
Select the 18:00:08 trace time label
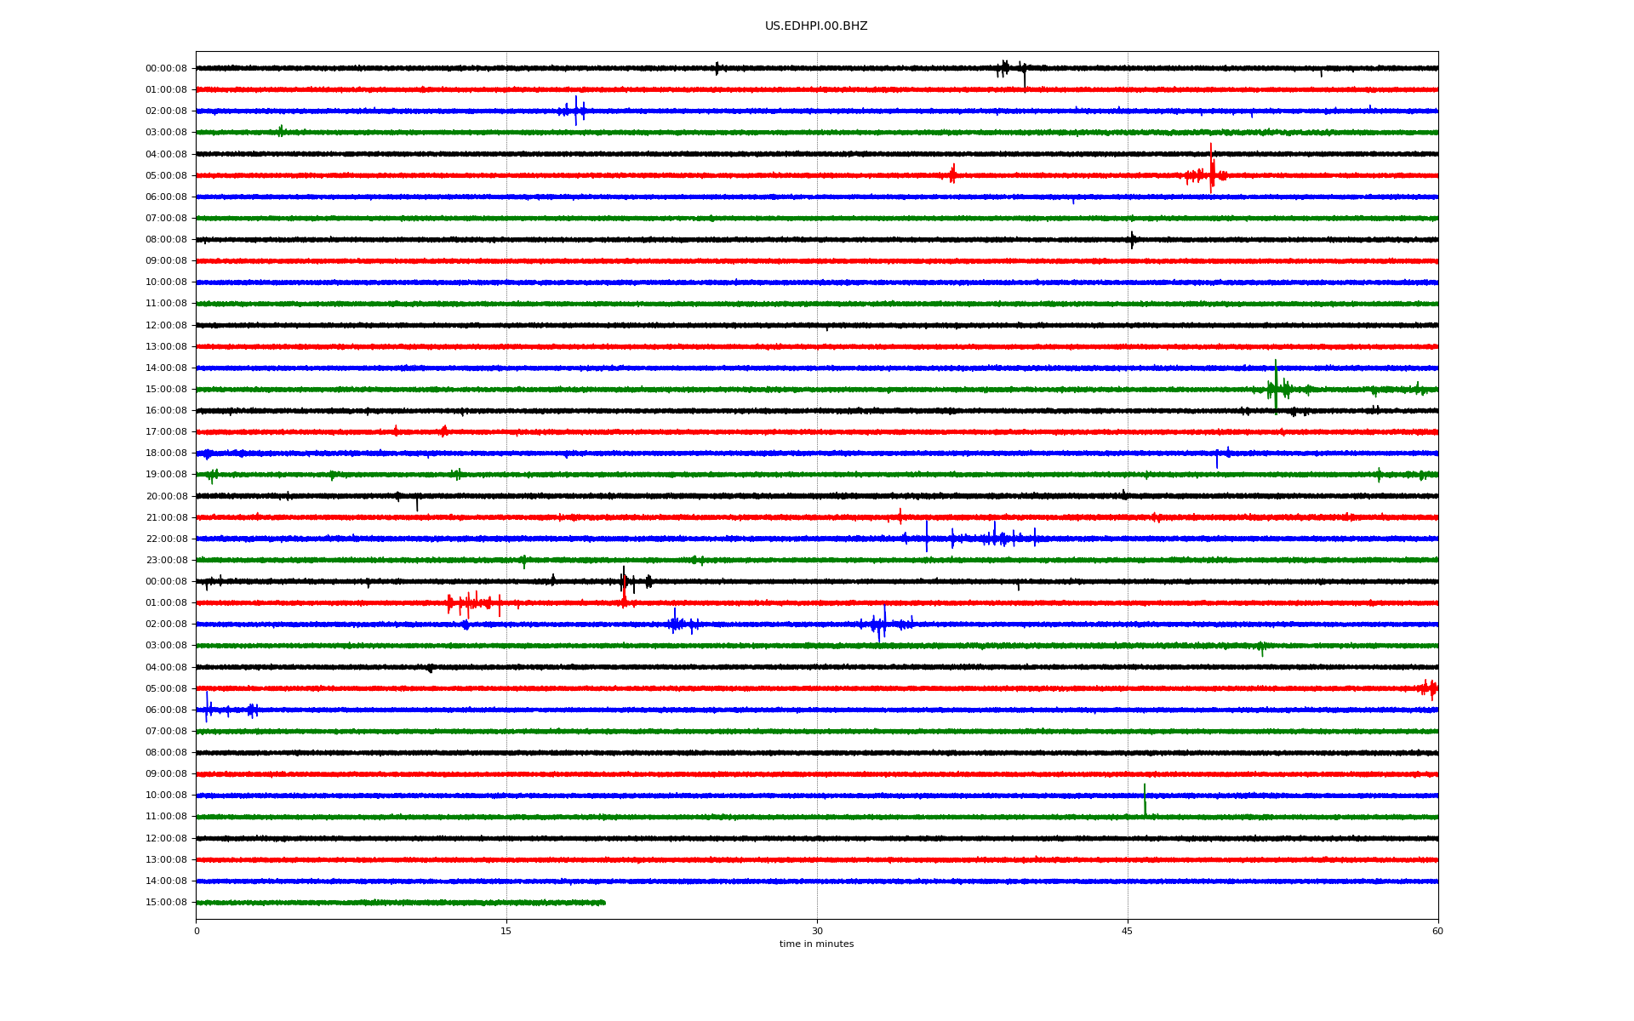click(166, 453)
